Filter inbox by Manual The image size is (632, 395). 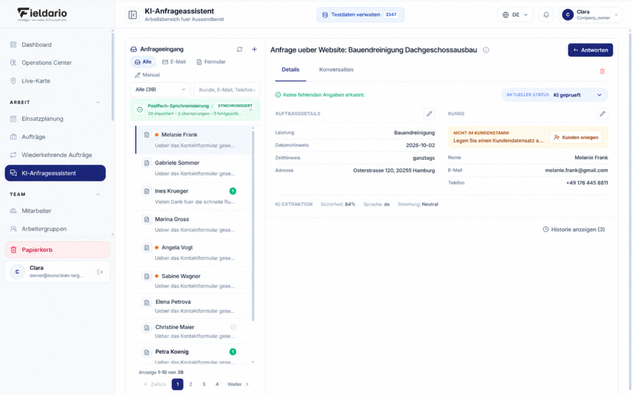tap(147, 75)
